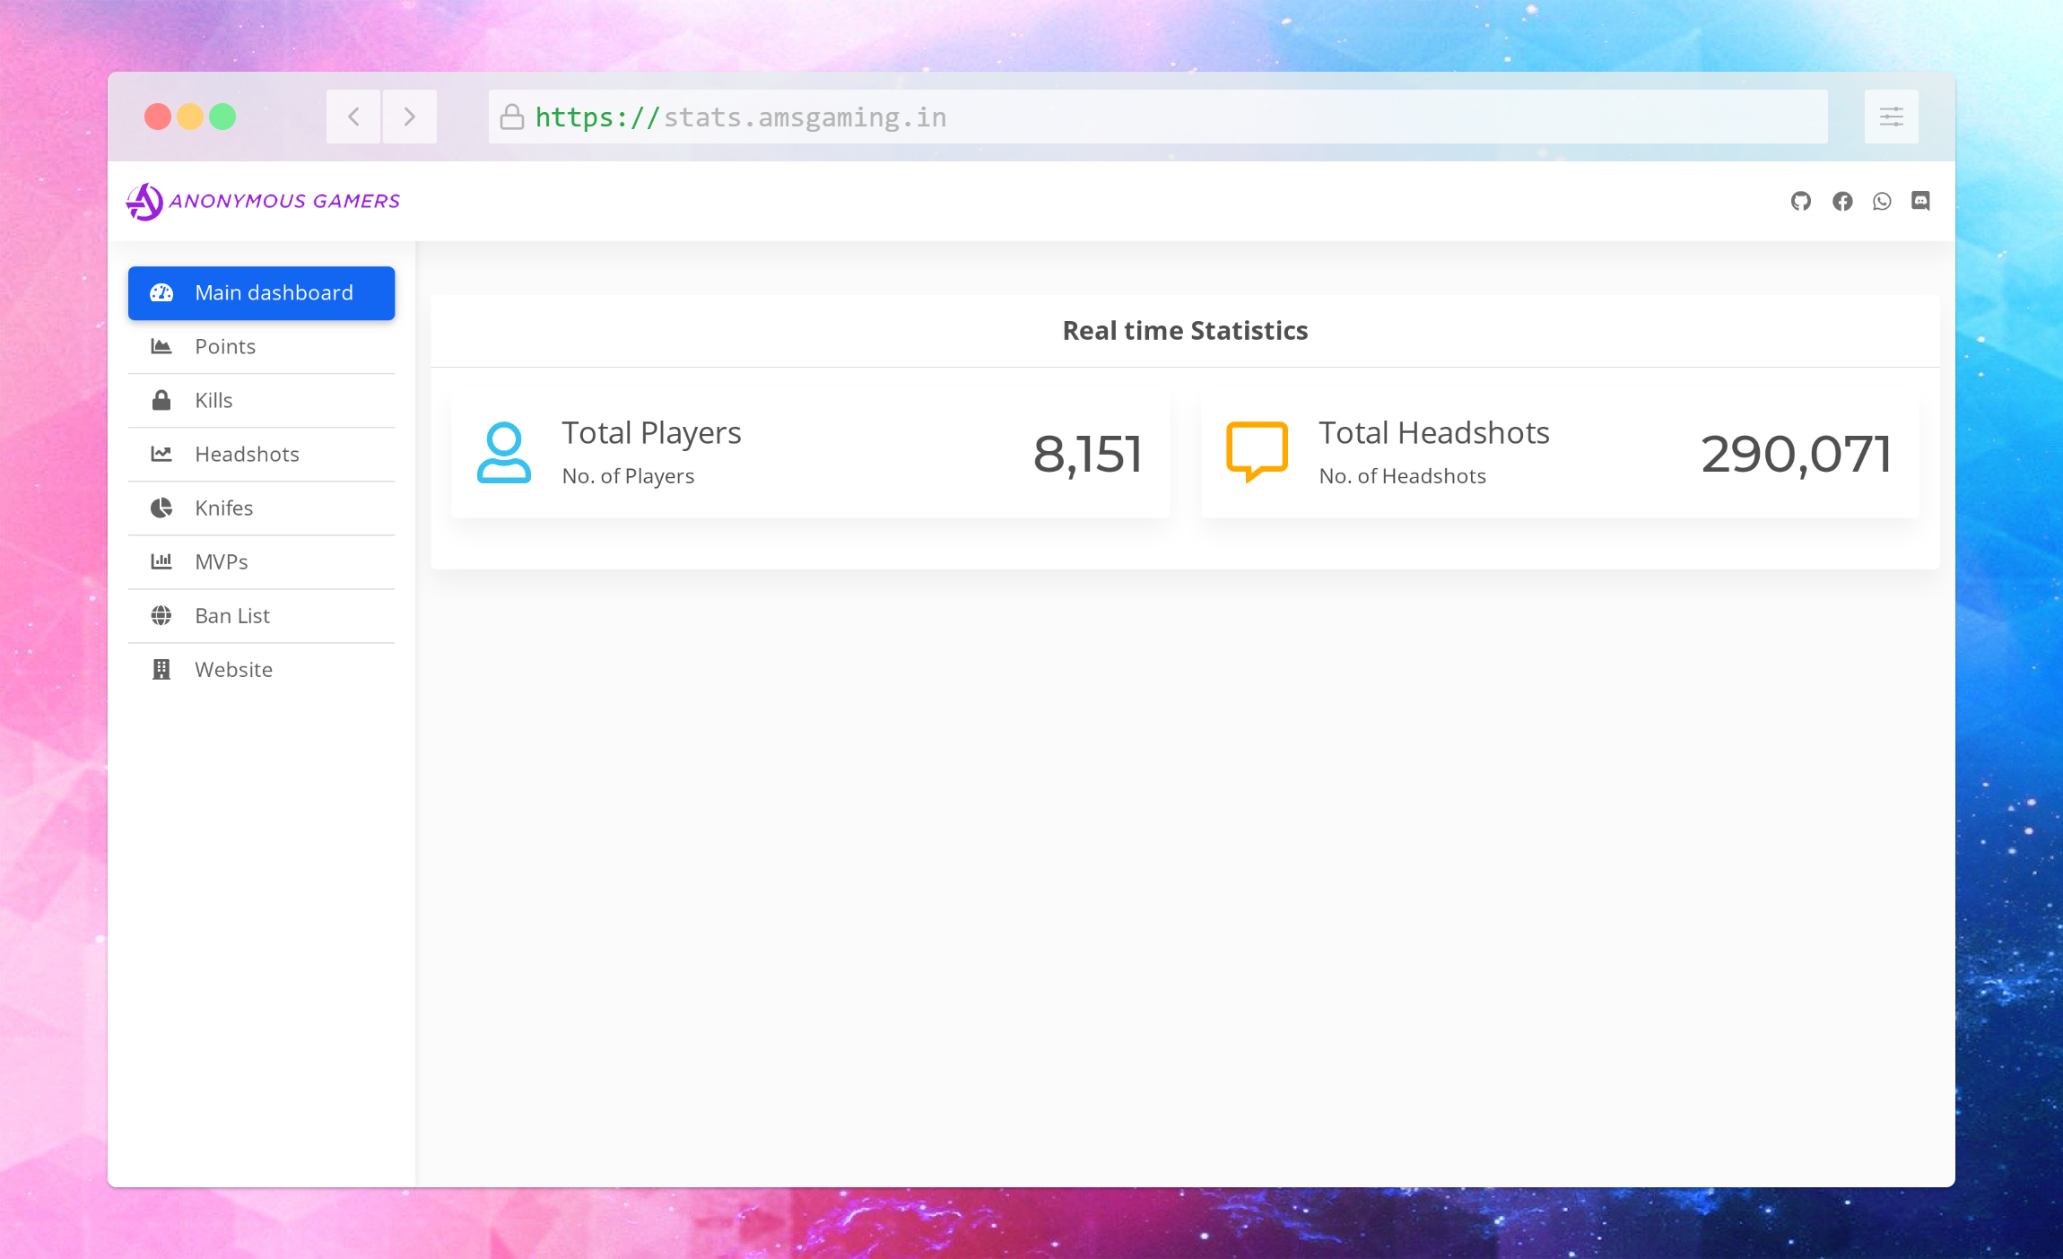This screenshot has height=1259, width=2063.
Task: Open the MVPs page
Action: coord(222,562)
